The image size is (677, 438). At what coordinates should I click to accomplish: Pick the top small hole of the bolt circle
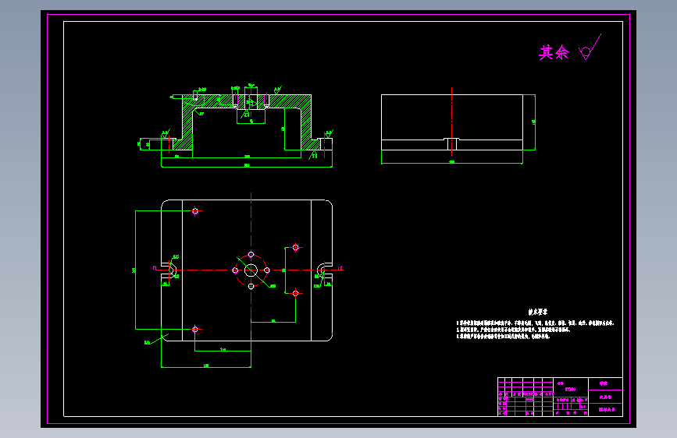click(x=251, y=254)
